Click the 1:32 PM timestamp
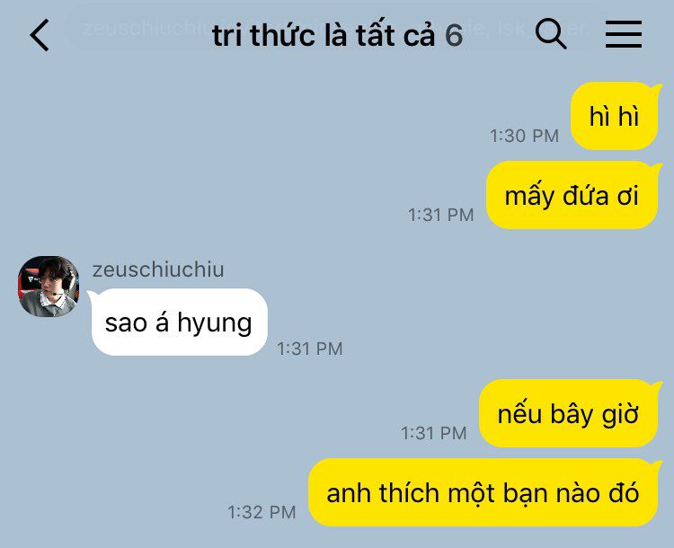The image size is (674, 548). [x=262, y=512]
